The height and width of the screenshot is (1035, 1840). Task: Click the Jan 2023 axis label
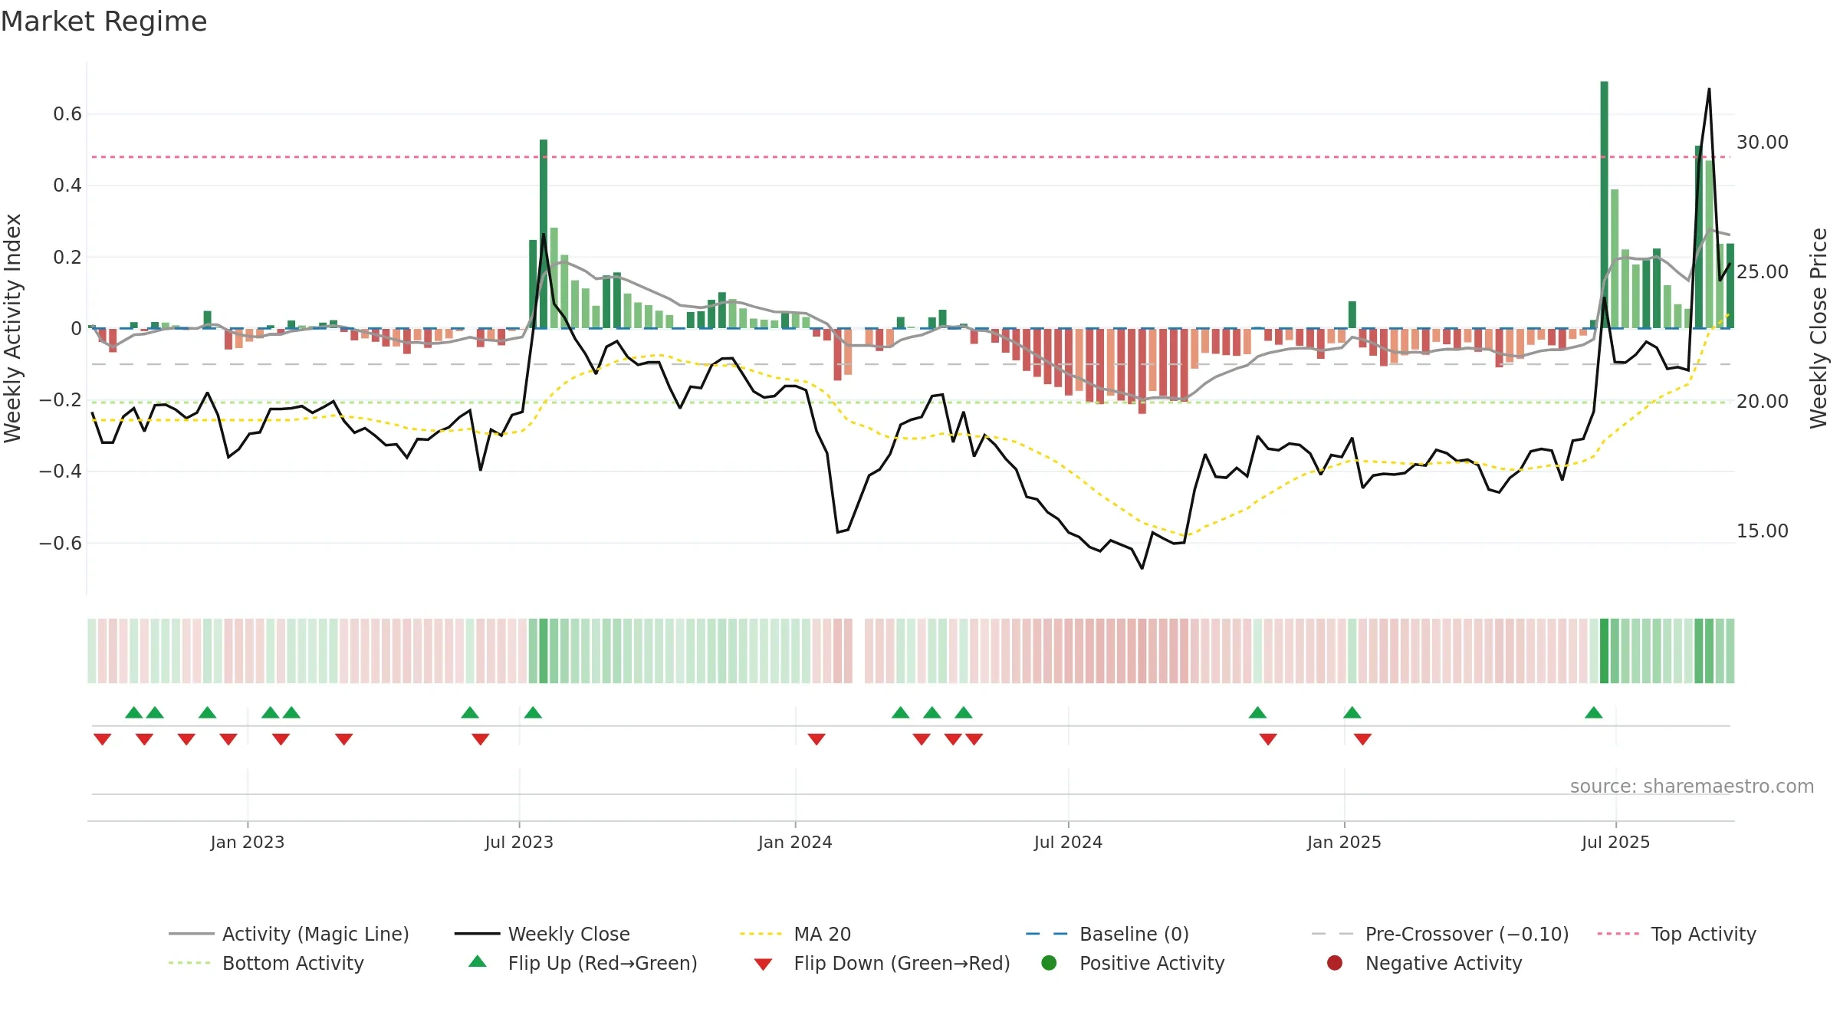[248, 843]
